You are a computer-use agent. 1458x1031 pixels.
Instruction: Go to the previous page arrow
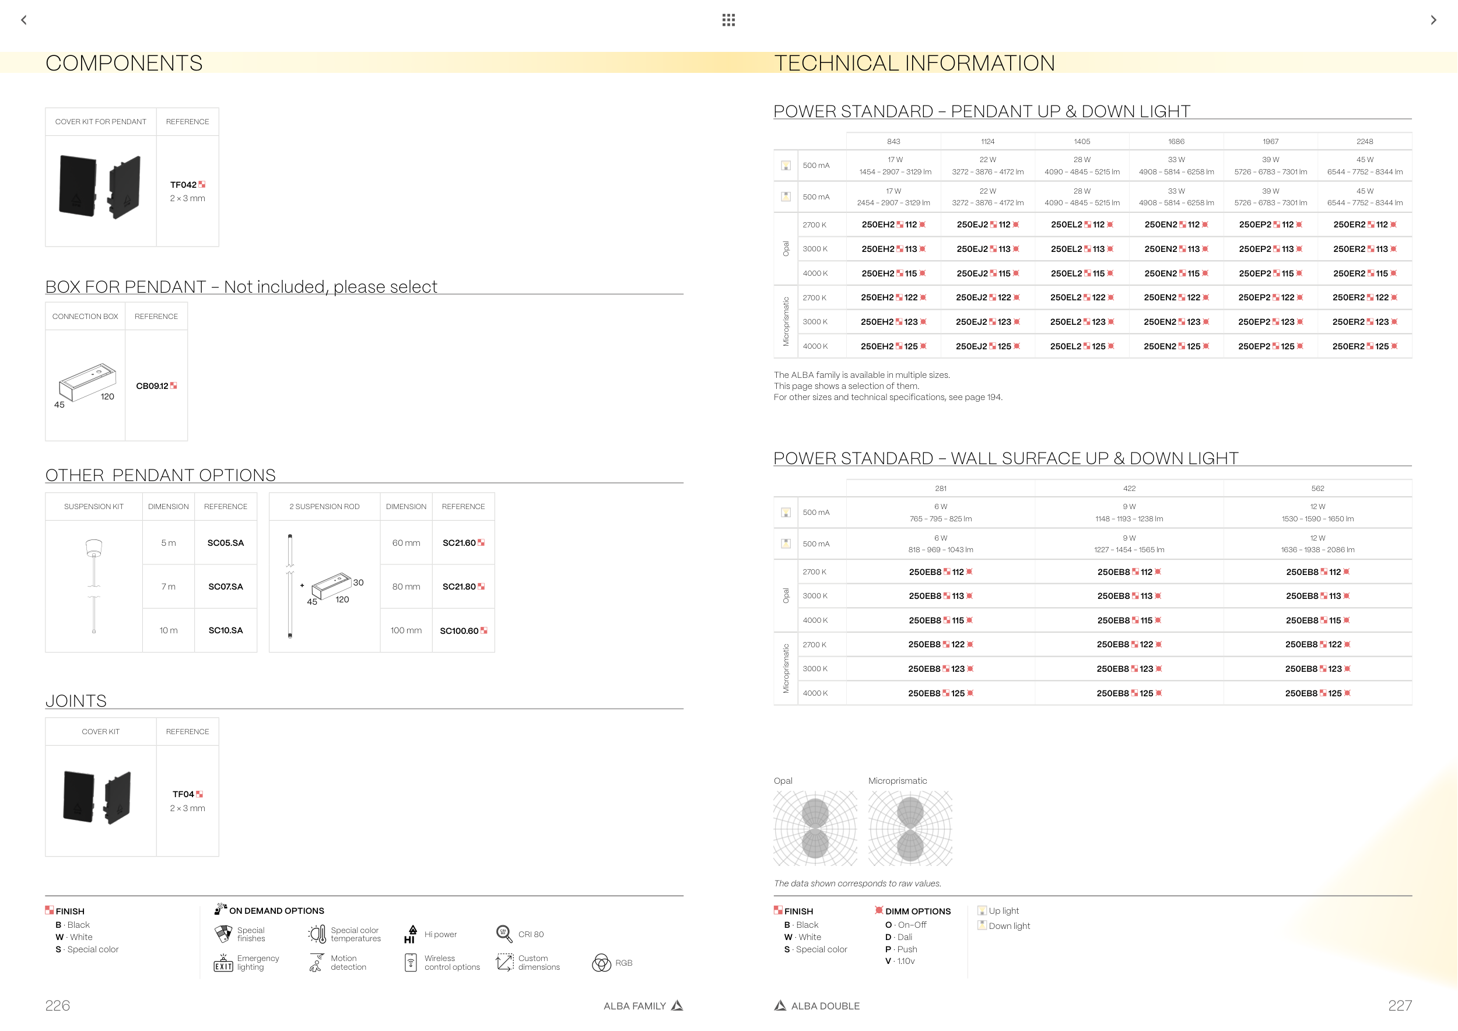pos(24,20)
